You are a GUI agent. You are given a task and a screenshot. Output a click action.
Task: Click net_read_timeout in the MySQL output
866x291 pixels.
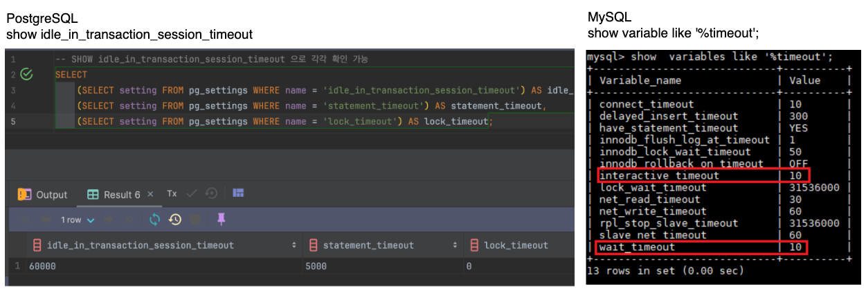click(649, 200)
